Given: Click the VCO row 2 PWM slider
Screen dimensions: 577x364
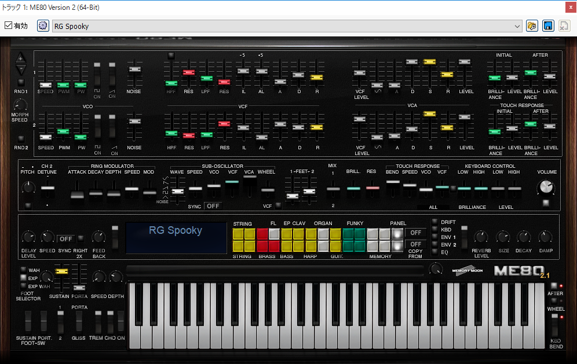Looking at the screenshot, I should (63, 131).
